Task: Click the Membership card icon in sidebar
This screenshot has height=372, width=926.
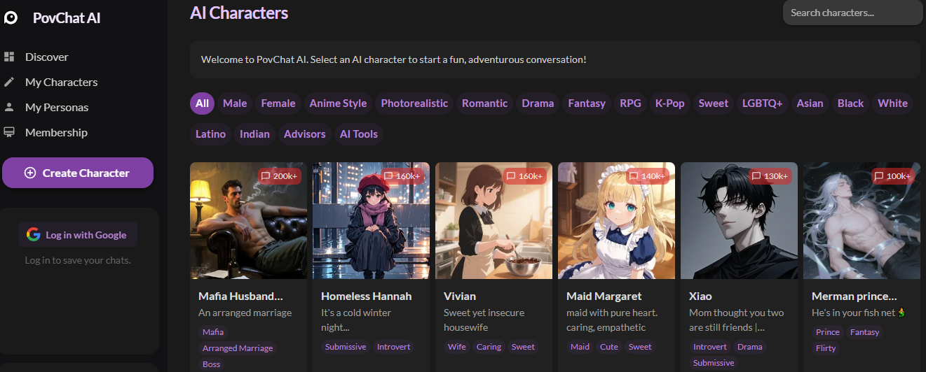Action: (x=9, y=132)
